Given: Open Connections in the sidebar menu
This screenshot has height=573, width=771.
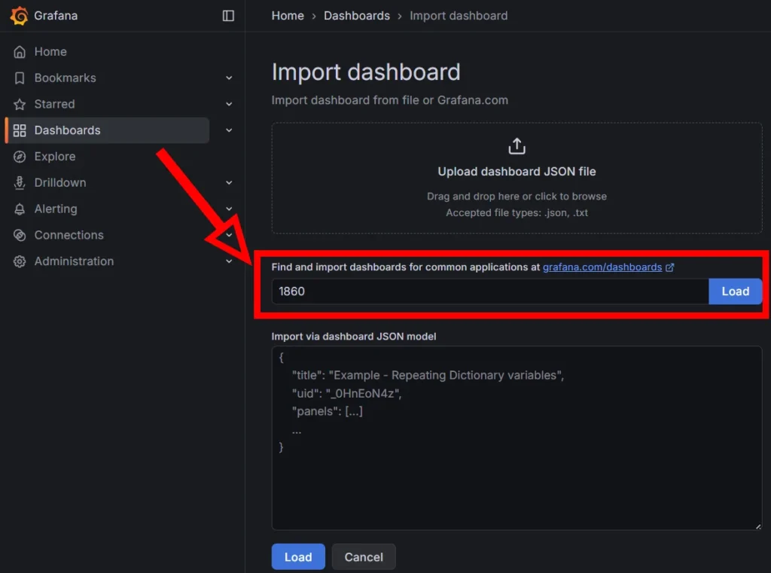Looking at the screenshot, I should pos(69,235).
